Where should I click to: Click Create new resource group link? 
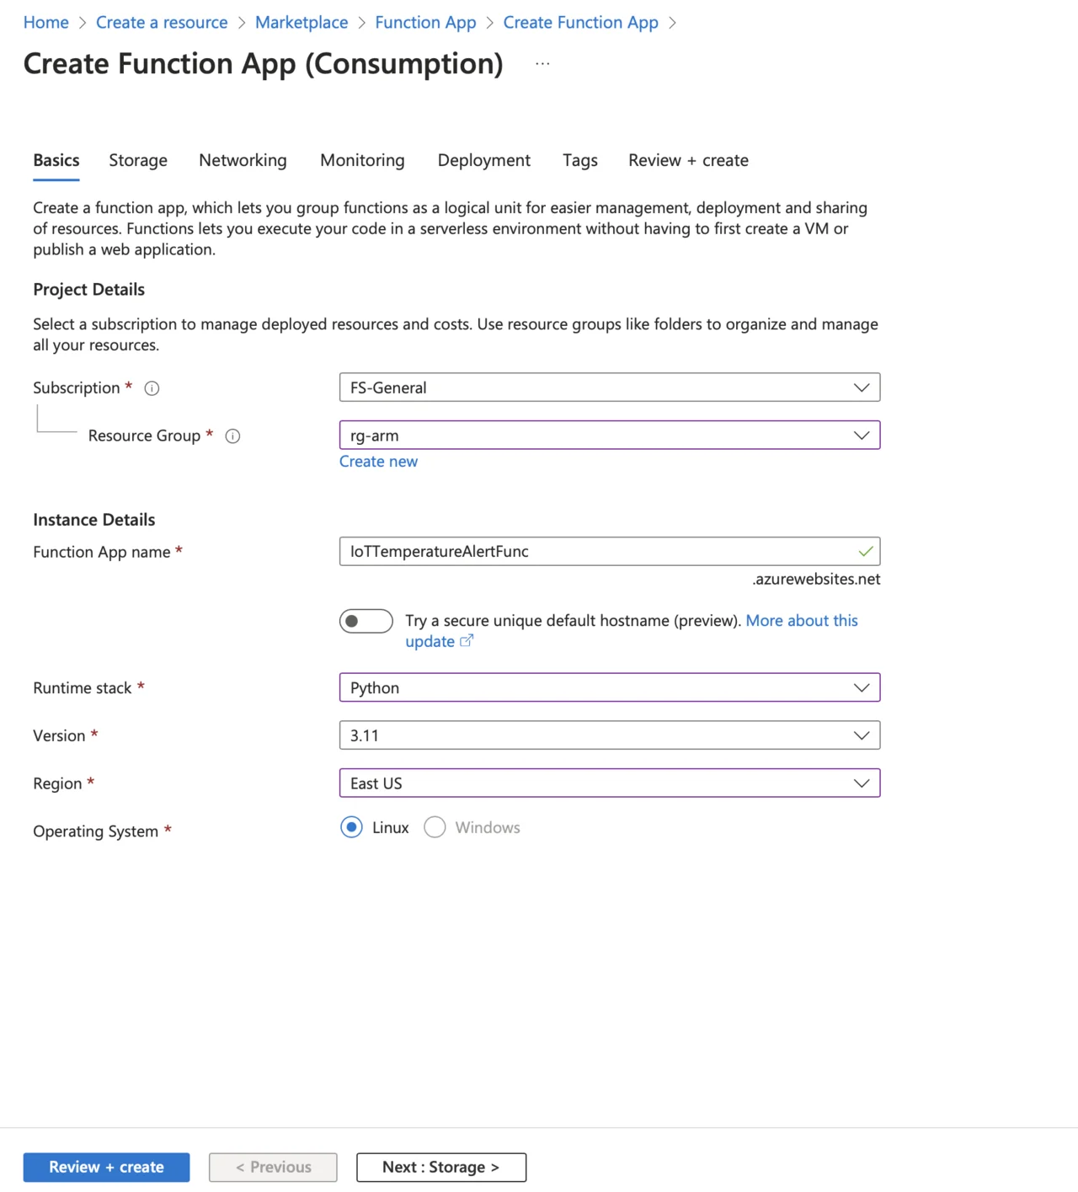pos(378,462)
